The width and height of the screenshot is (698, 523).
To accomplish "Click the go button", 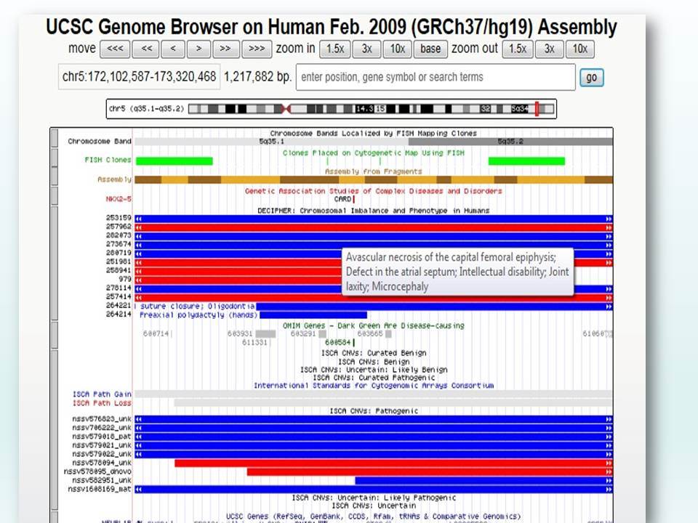I will (592, 78).
